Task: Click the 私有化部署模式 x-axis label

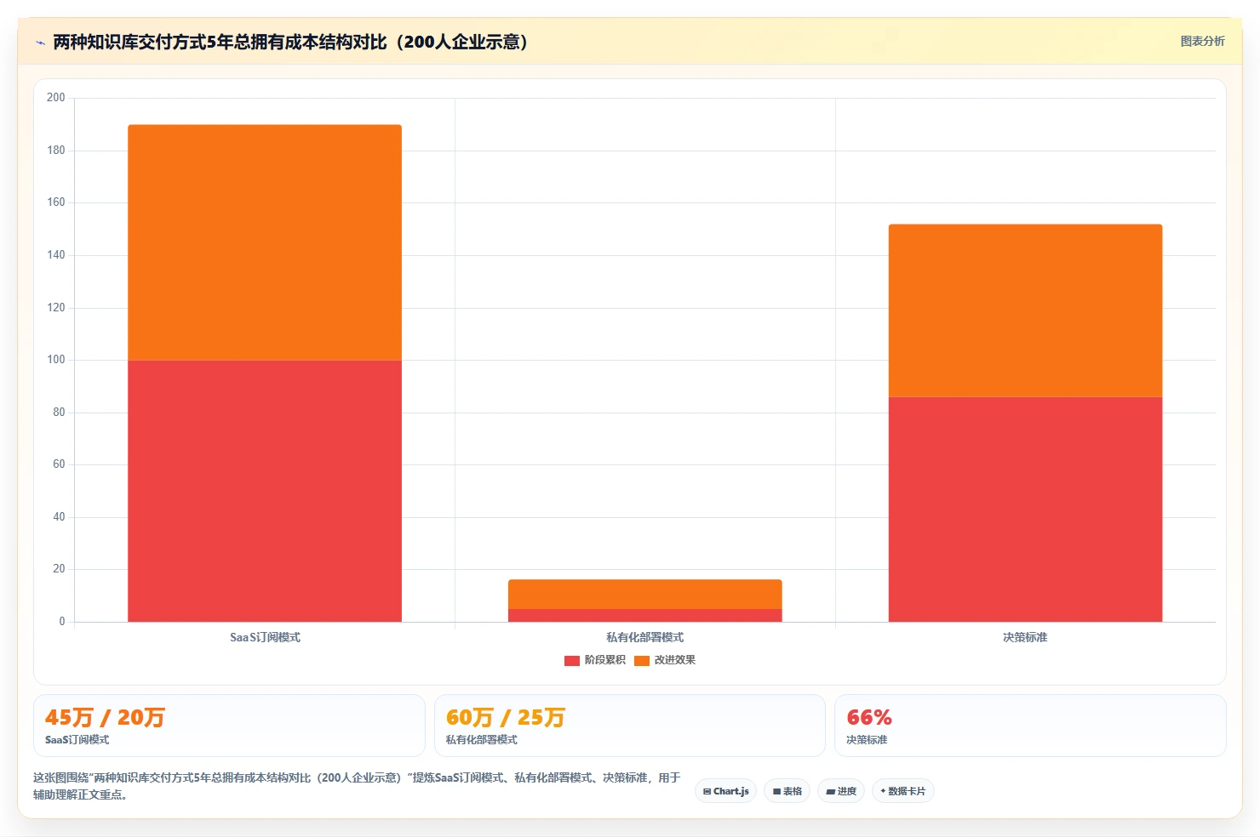Action: tap(645, 637)
